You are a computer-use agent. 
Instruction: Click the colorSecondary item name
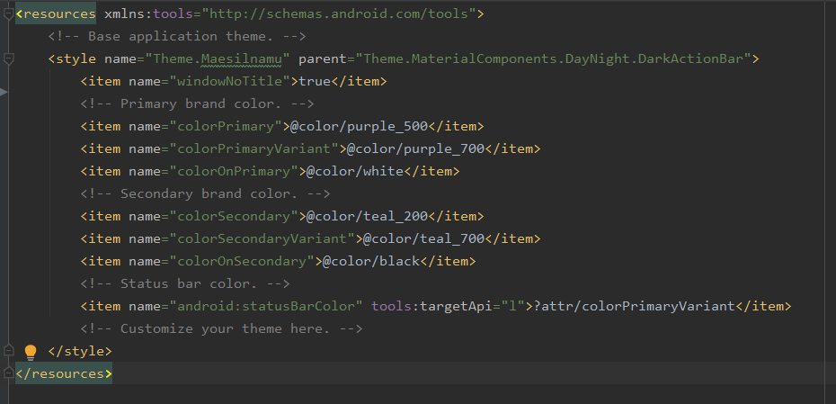point(234,216)
